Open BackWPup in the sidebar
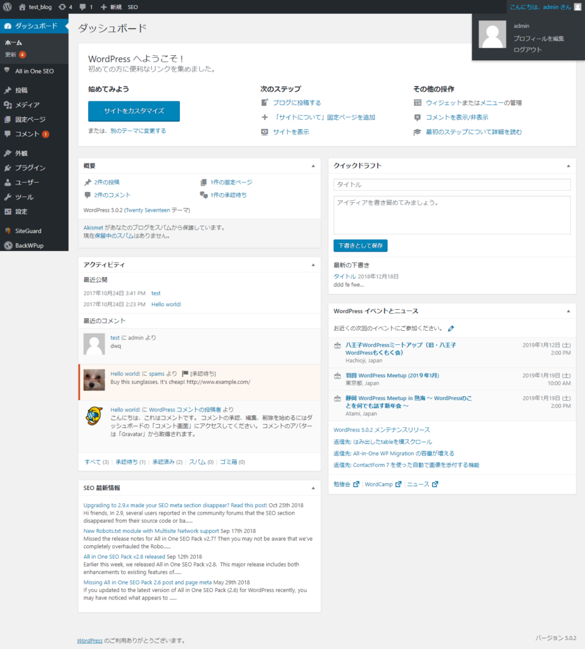Viewport: 585px width, 649px height. 29,245
